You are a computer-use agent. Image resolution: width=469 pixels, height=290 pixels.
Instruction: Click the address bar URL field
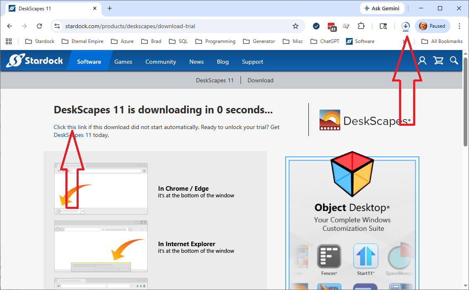click(x=174, y=26)
